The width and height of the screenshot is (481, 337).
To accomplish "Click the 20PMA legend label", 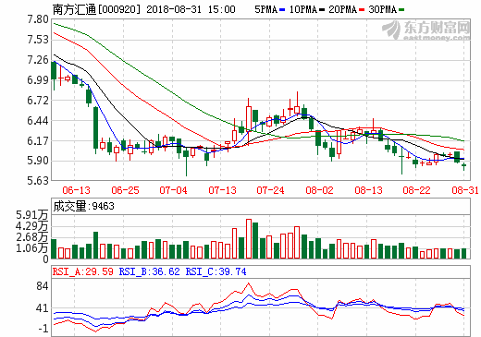I will 343,9.
